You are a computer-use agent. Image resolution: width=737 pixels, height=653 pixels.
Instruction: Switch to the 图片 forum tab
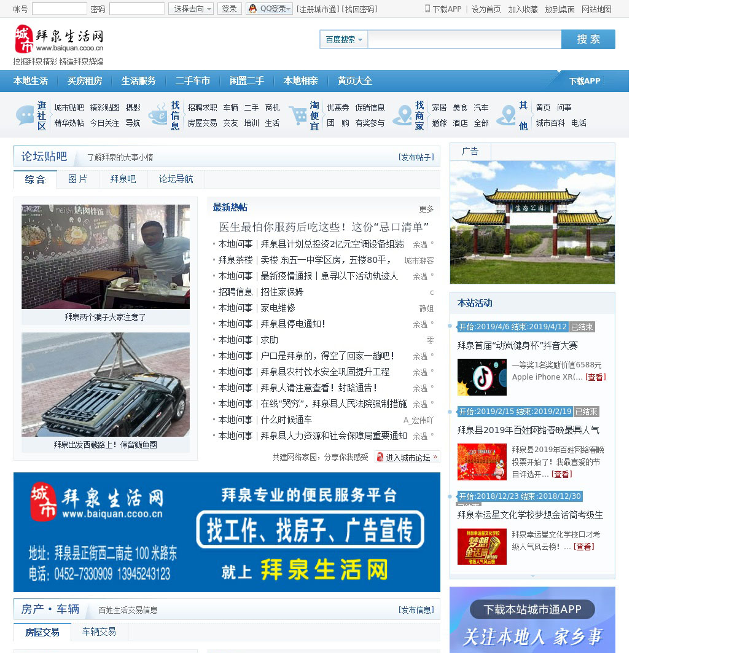tap(78, 179)
